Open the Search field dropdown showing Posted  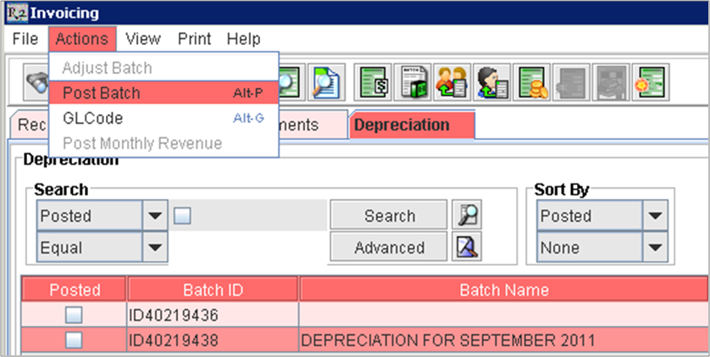pyautogui.click(x=154, y=216)
